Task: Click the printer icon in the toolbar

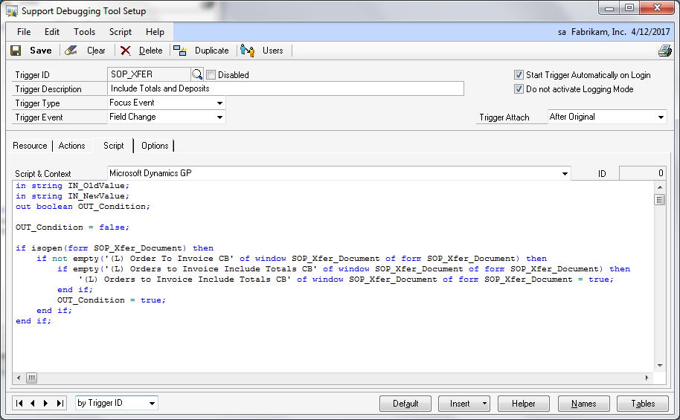Action: coord(665,51)
